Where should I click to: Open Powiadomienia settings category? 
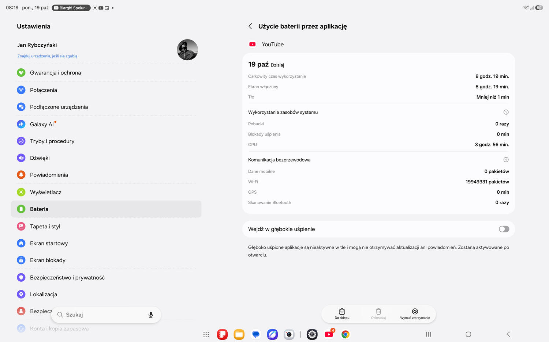[106, 175]
